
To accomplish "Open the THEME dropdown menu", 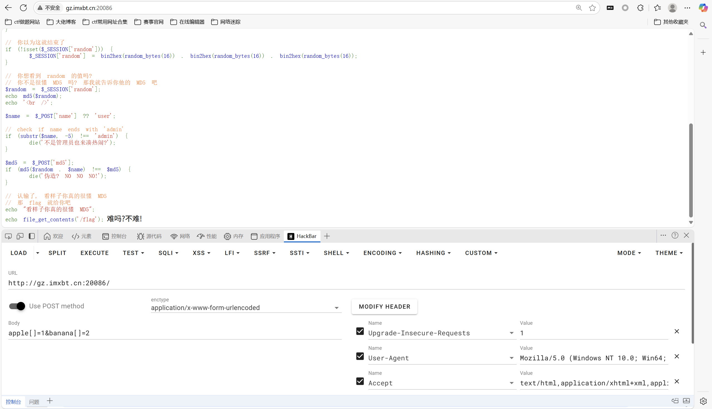I will 669,253.
